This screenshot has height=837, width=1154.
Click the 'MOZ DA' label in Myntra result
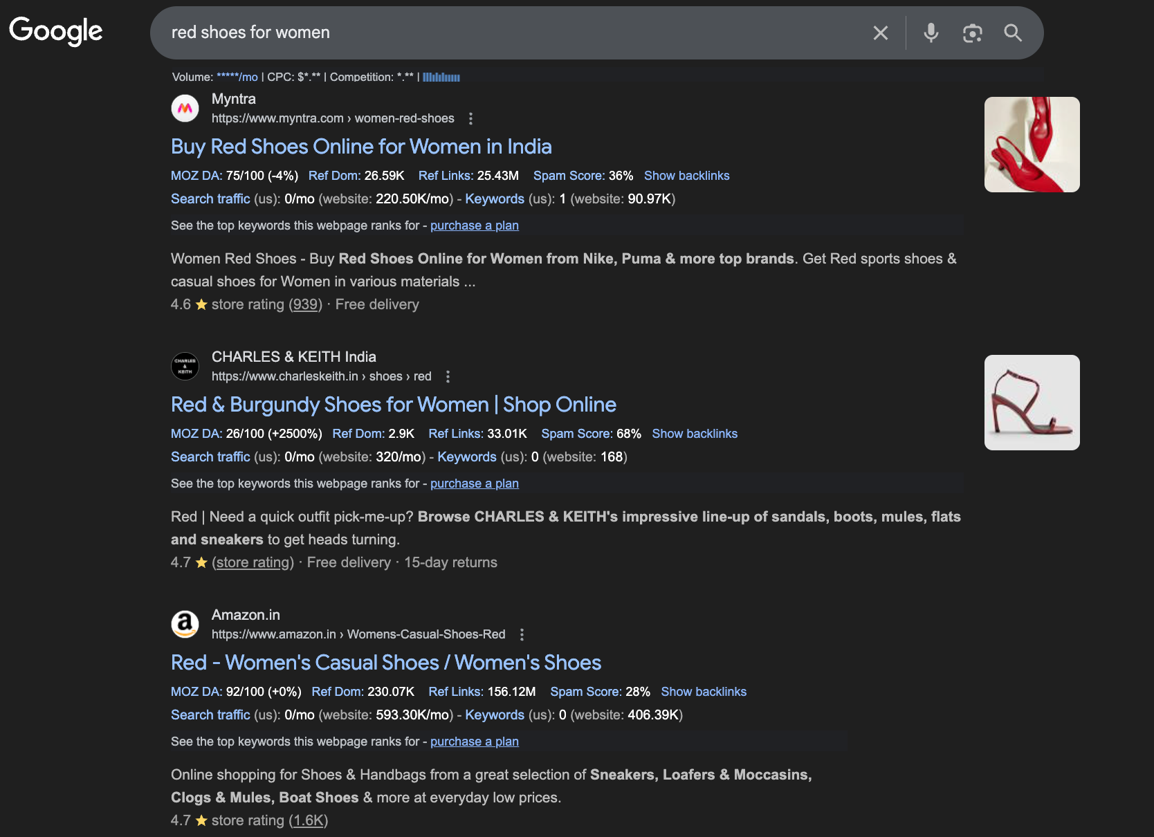click(x=196, y=176)
